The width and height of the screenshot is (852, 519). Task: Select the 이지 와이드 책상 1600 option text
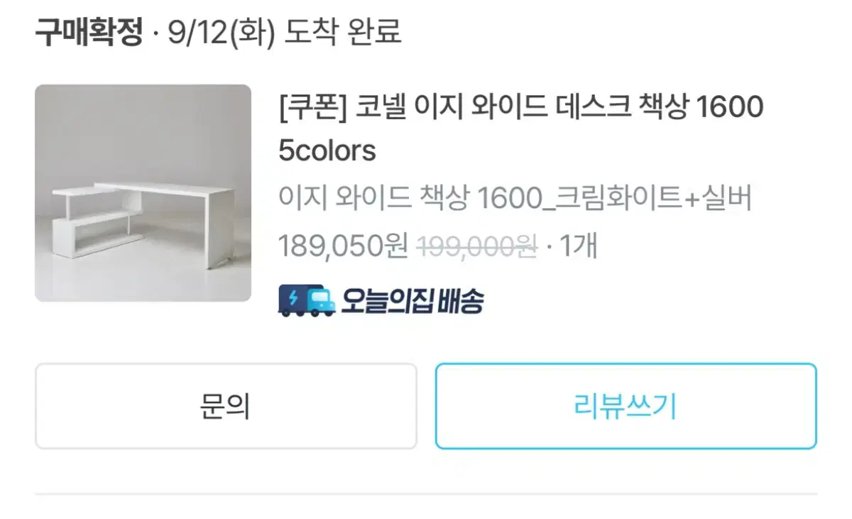coord(410,199)
